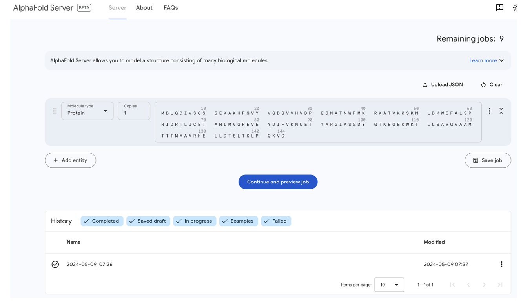The width and height of the screenshot is (532, 305).
Task: Collapse the protein entity with the chevron
Action: click(x=501, y=111)
